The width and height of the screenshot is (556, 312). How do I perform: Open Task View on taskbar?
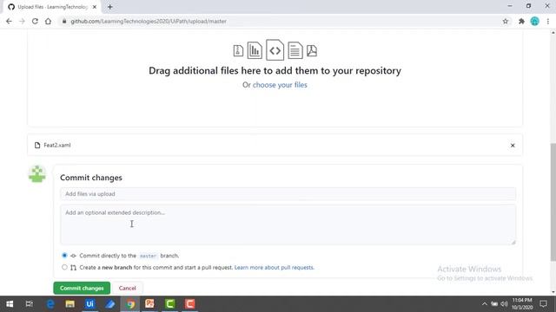(x=30, y=304)
